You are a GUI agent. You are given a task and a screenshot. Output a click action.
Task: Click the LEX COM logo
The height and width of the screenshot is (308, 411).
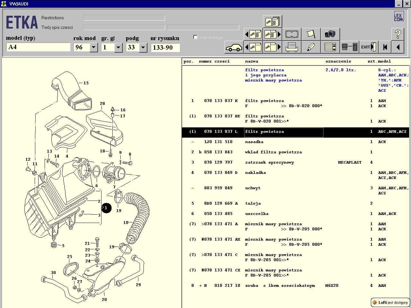pyautogui.click(x=398, y=16)
